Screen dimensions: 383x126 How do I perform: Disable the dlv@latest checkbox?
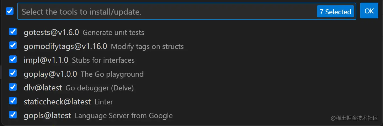13,87
